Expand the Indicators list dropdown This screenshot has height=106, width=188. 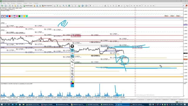pyautogui.click(x=80, y=6)
